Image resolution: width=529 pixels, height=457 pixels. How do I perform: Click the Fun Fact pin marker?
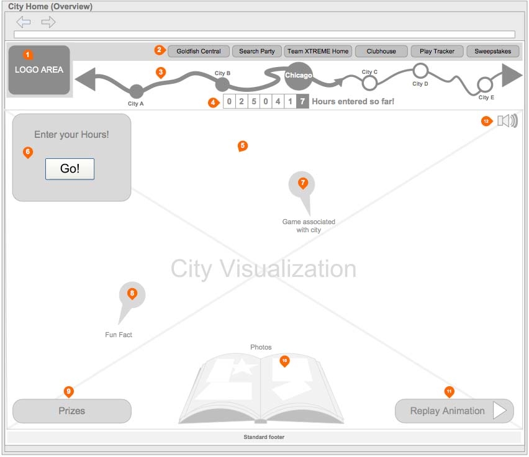click(132, 296)
